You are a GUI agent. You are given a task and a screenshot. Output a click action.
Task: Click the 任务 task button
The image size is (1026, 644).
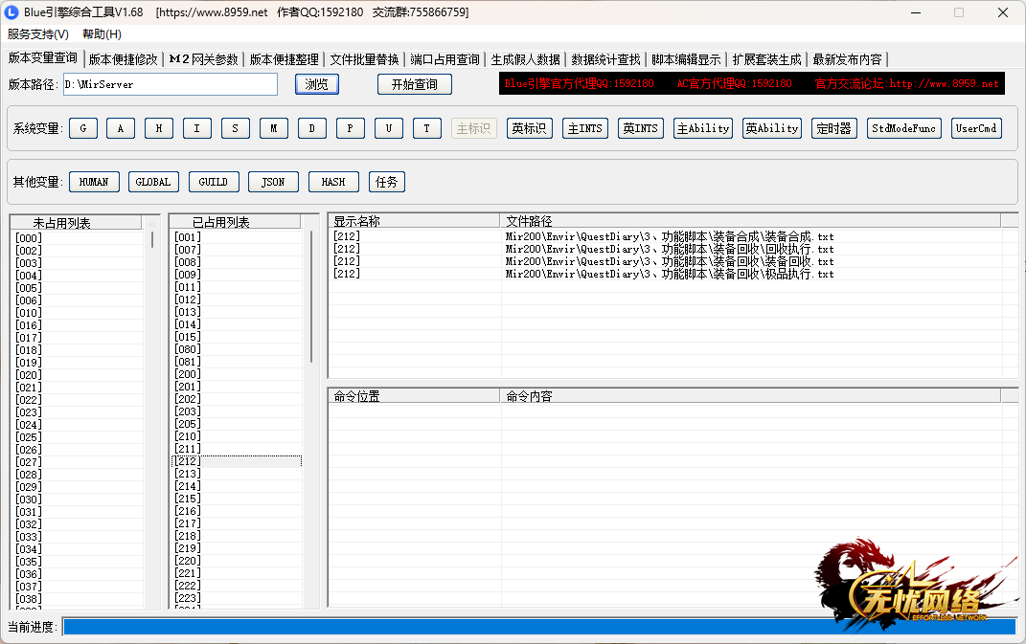(387, 182)
